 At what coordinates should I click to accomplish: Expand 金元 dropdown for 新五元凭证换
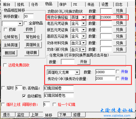click(83, 30)
